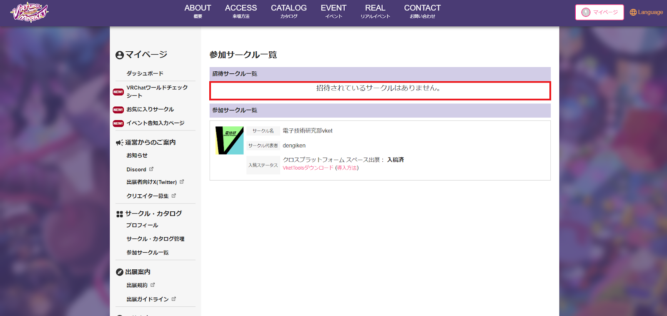This screenshot has height=316, width=667.
Task: Open the Language selector globe icon
Action: [x=633, y=13]
